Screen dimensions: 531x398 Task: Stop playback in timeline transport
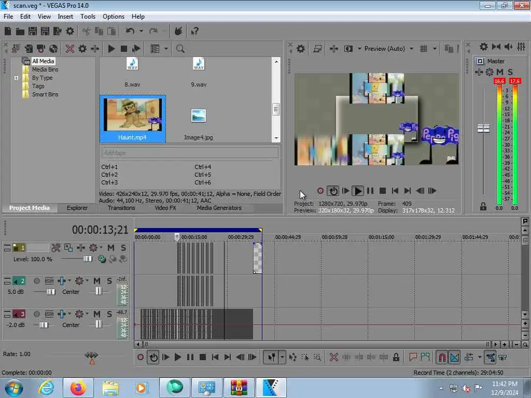click(x=203, y=357)
